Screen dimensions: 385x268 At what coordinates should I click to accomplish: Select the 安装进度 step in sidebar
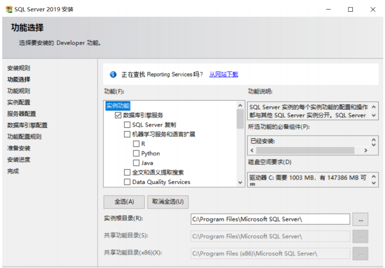19,160
